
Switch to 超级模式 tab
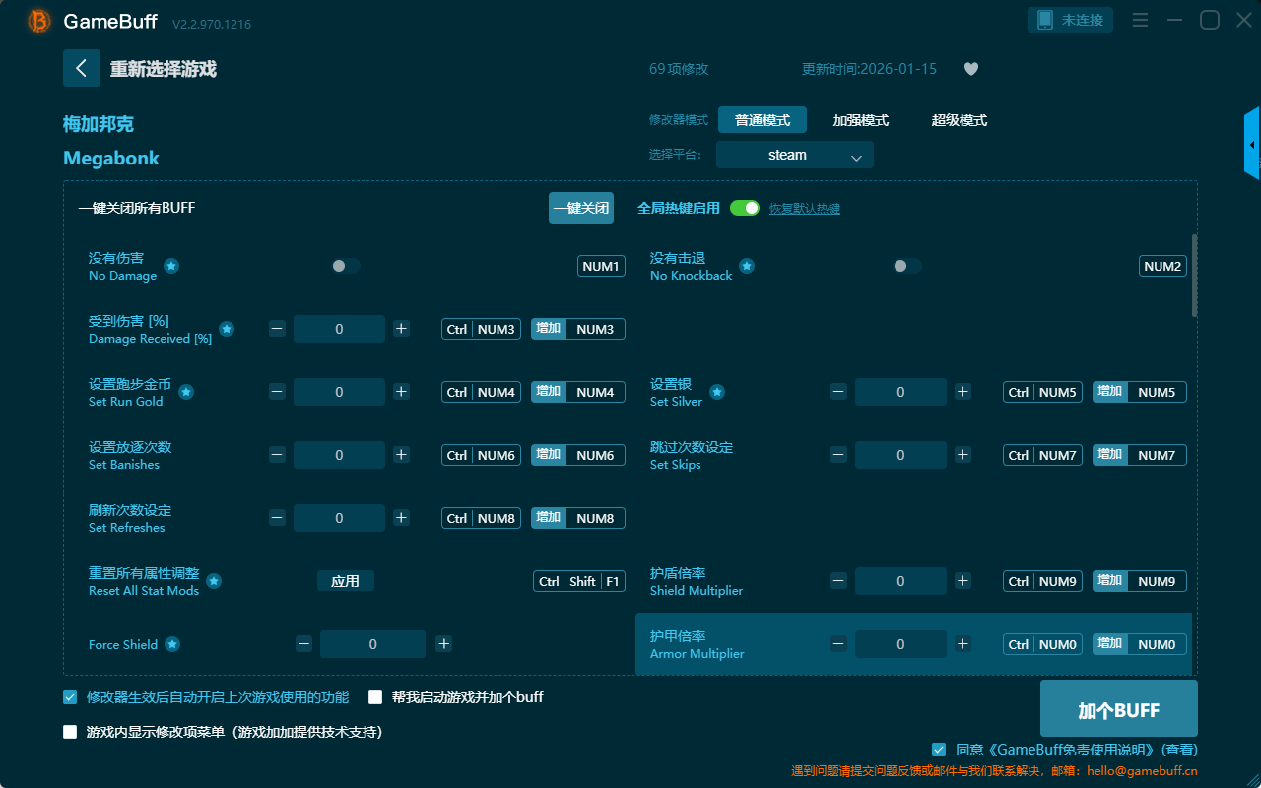pyautogui.click(x=959, y=120)
